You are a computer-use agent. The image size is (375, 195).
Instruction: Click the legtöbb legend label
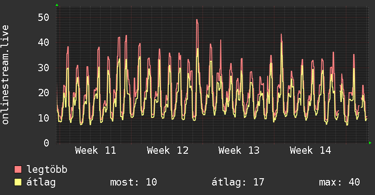tap(47, 170)
